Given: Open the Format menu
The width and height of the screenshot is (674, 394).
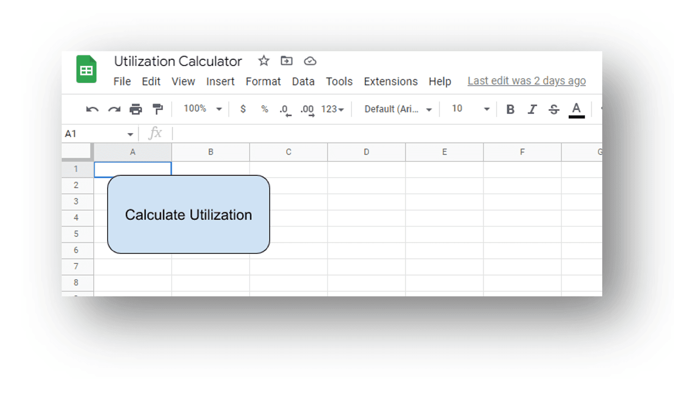Looking at the screenshot, I should (x=263, y=81).
